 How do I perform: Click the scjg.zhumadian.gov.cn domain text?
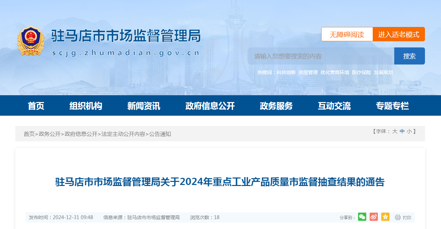126,54
